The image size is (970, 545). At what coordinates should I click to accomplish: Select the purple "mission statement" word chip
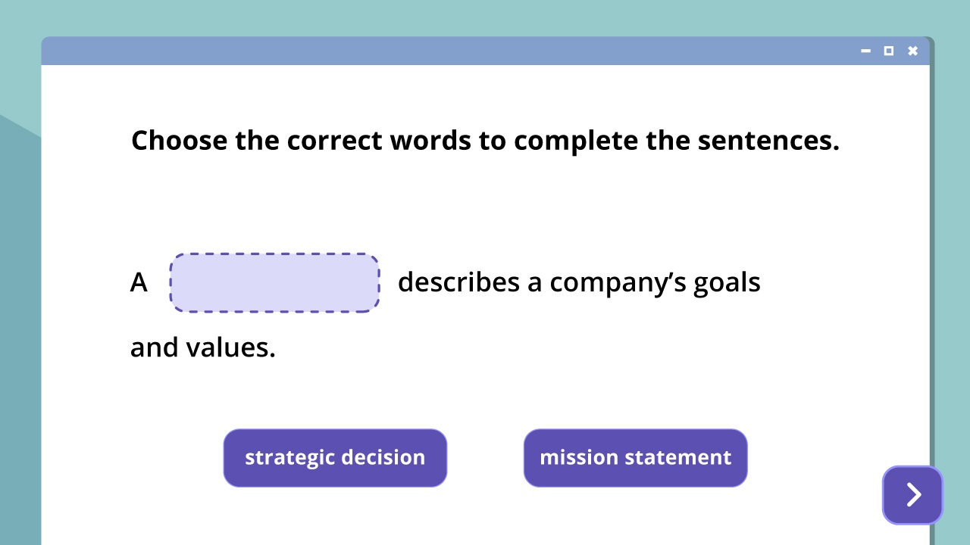[635, 458]
